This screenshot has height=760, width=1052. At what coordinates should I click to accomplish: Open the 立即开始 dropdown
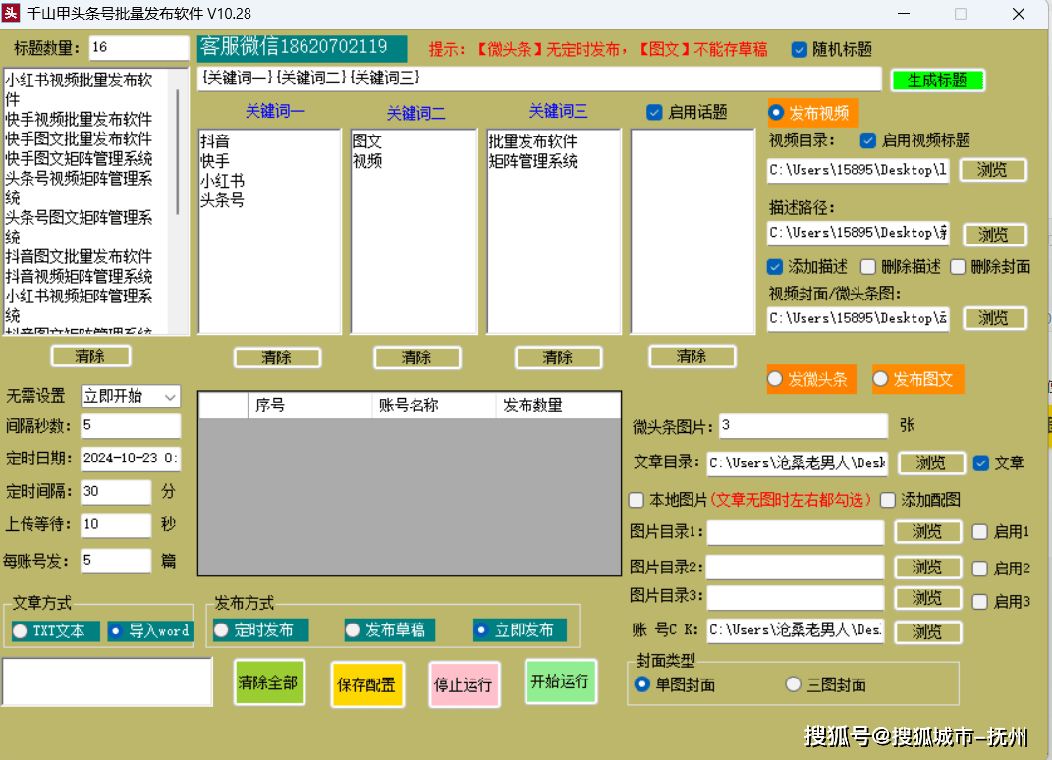tap(131, 397)
